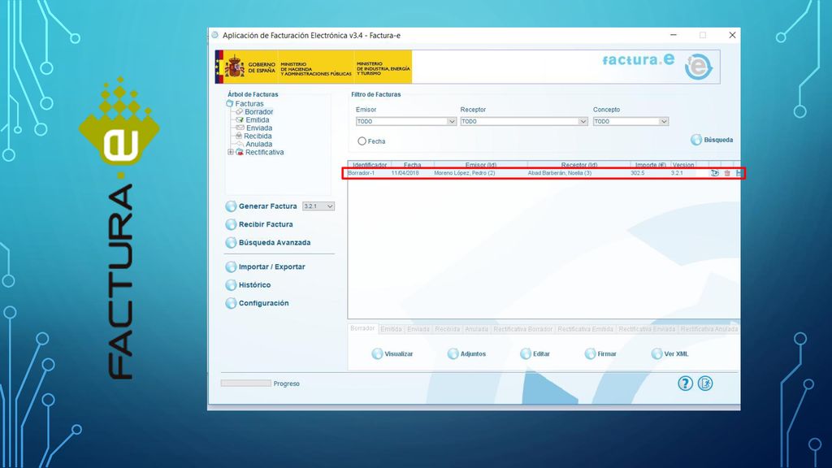Click the Editar button

tap(535, 354)
